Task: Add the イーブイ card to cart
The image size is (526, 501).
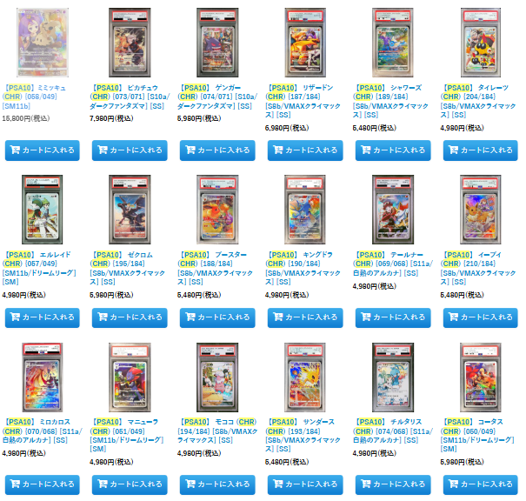Action: (481, 317)
